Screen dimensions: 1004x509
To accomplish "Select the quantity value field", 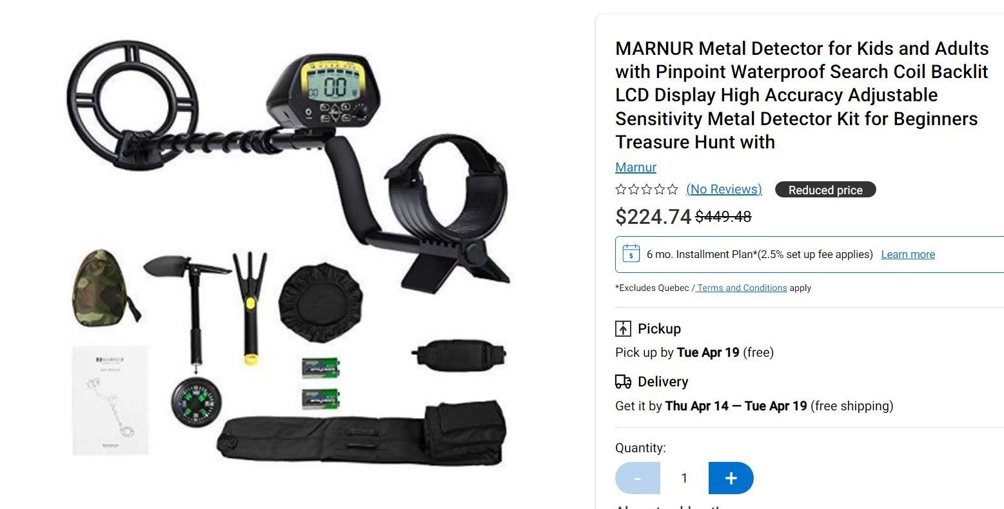I will pos(684,478).
